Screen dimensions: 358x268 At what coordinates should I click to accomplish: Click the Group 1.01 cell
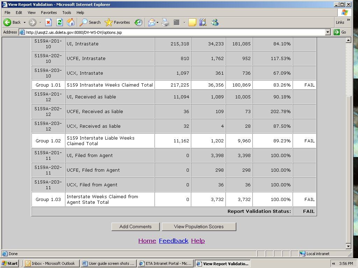tap(48, 85)
